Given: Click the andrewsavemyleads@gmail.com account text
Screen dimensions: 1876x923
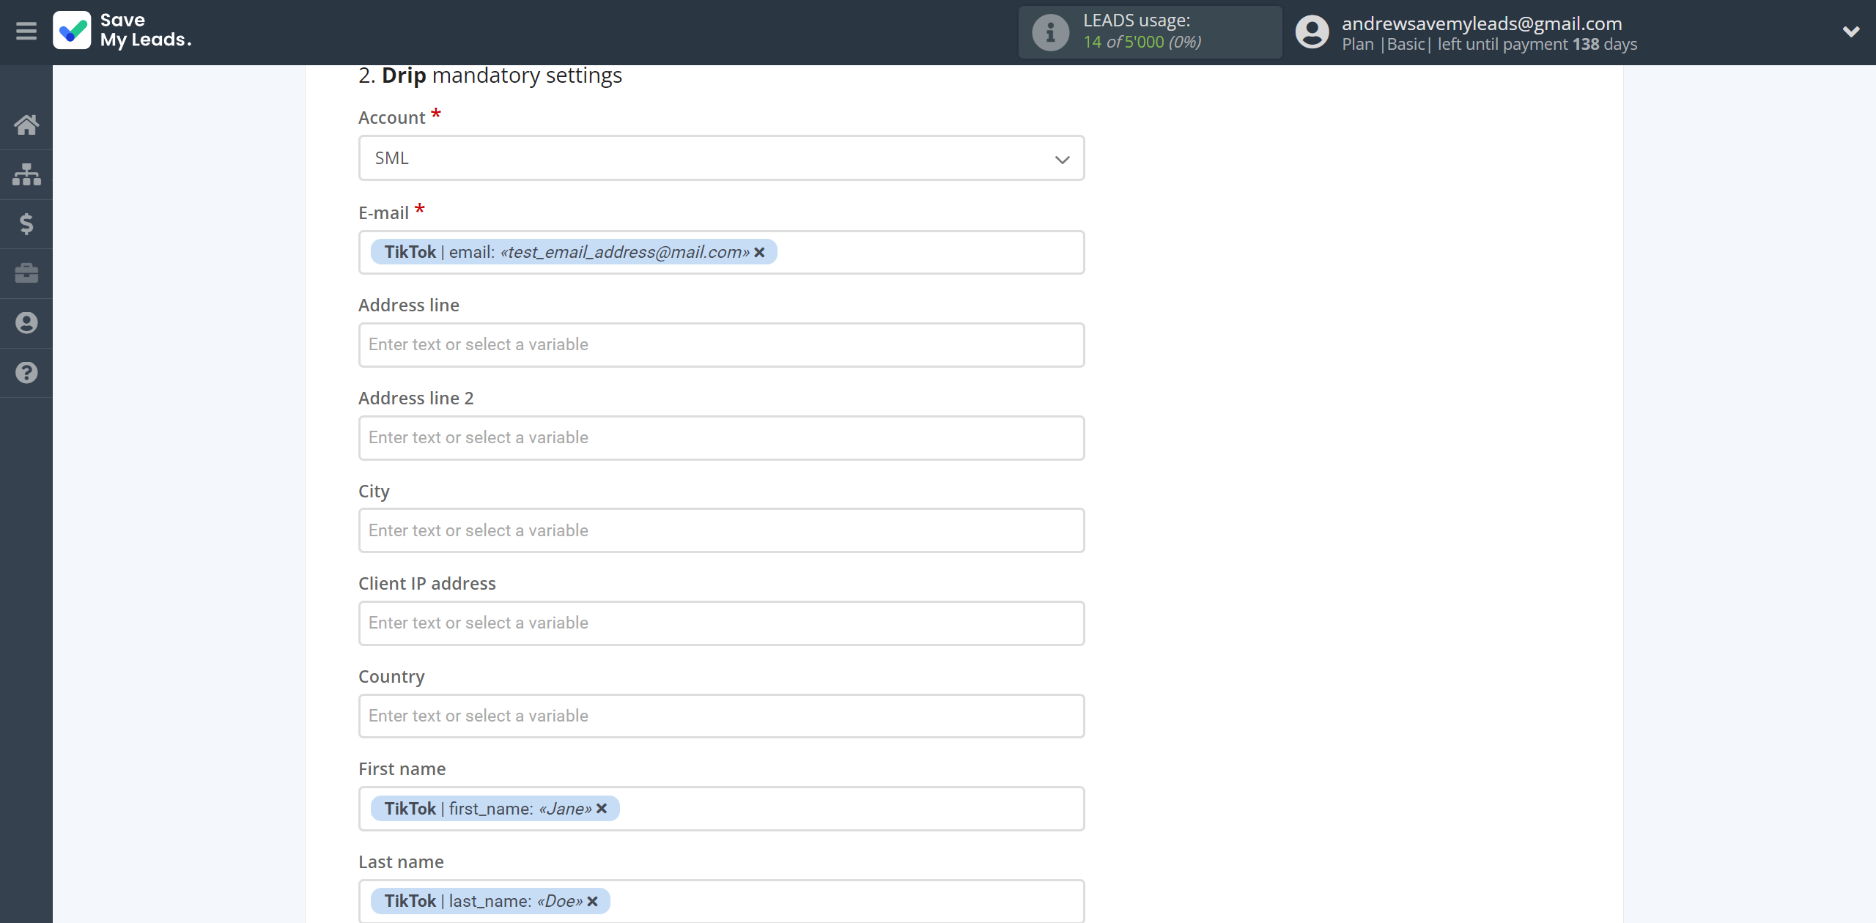Looking at the screenshot, I should click(x=1482, y=23).
